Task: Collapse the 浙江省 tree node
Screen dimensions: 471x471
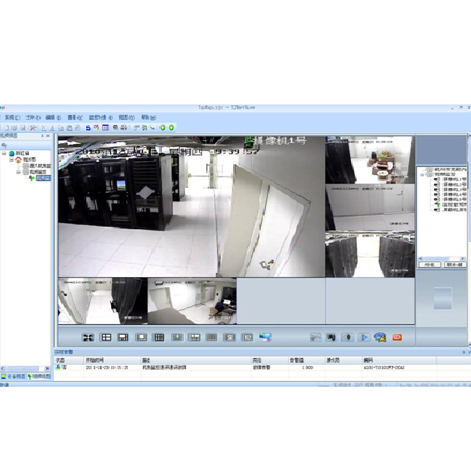Action: 4,154
